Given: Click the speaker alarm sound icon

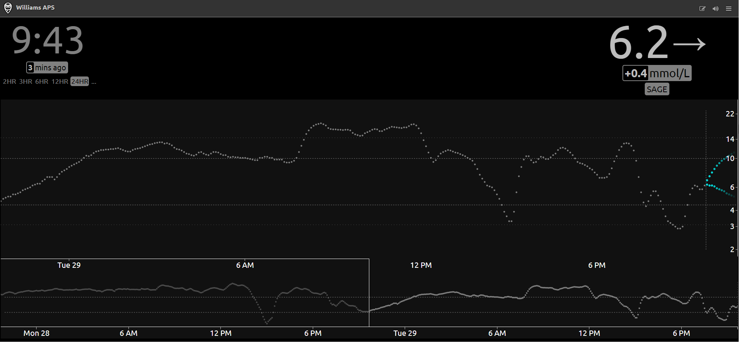Looking at the screenshot, I should click(715, 8).
